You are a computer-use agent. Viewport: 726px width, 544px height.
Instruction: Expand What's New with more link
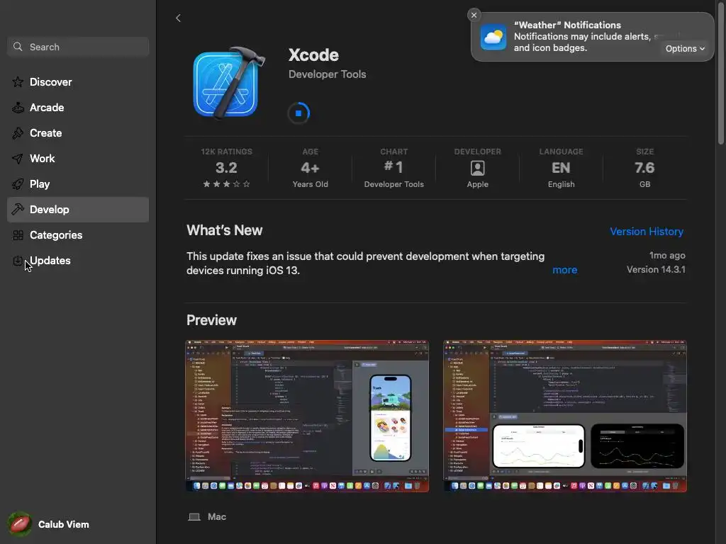[x=564, y=270]
